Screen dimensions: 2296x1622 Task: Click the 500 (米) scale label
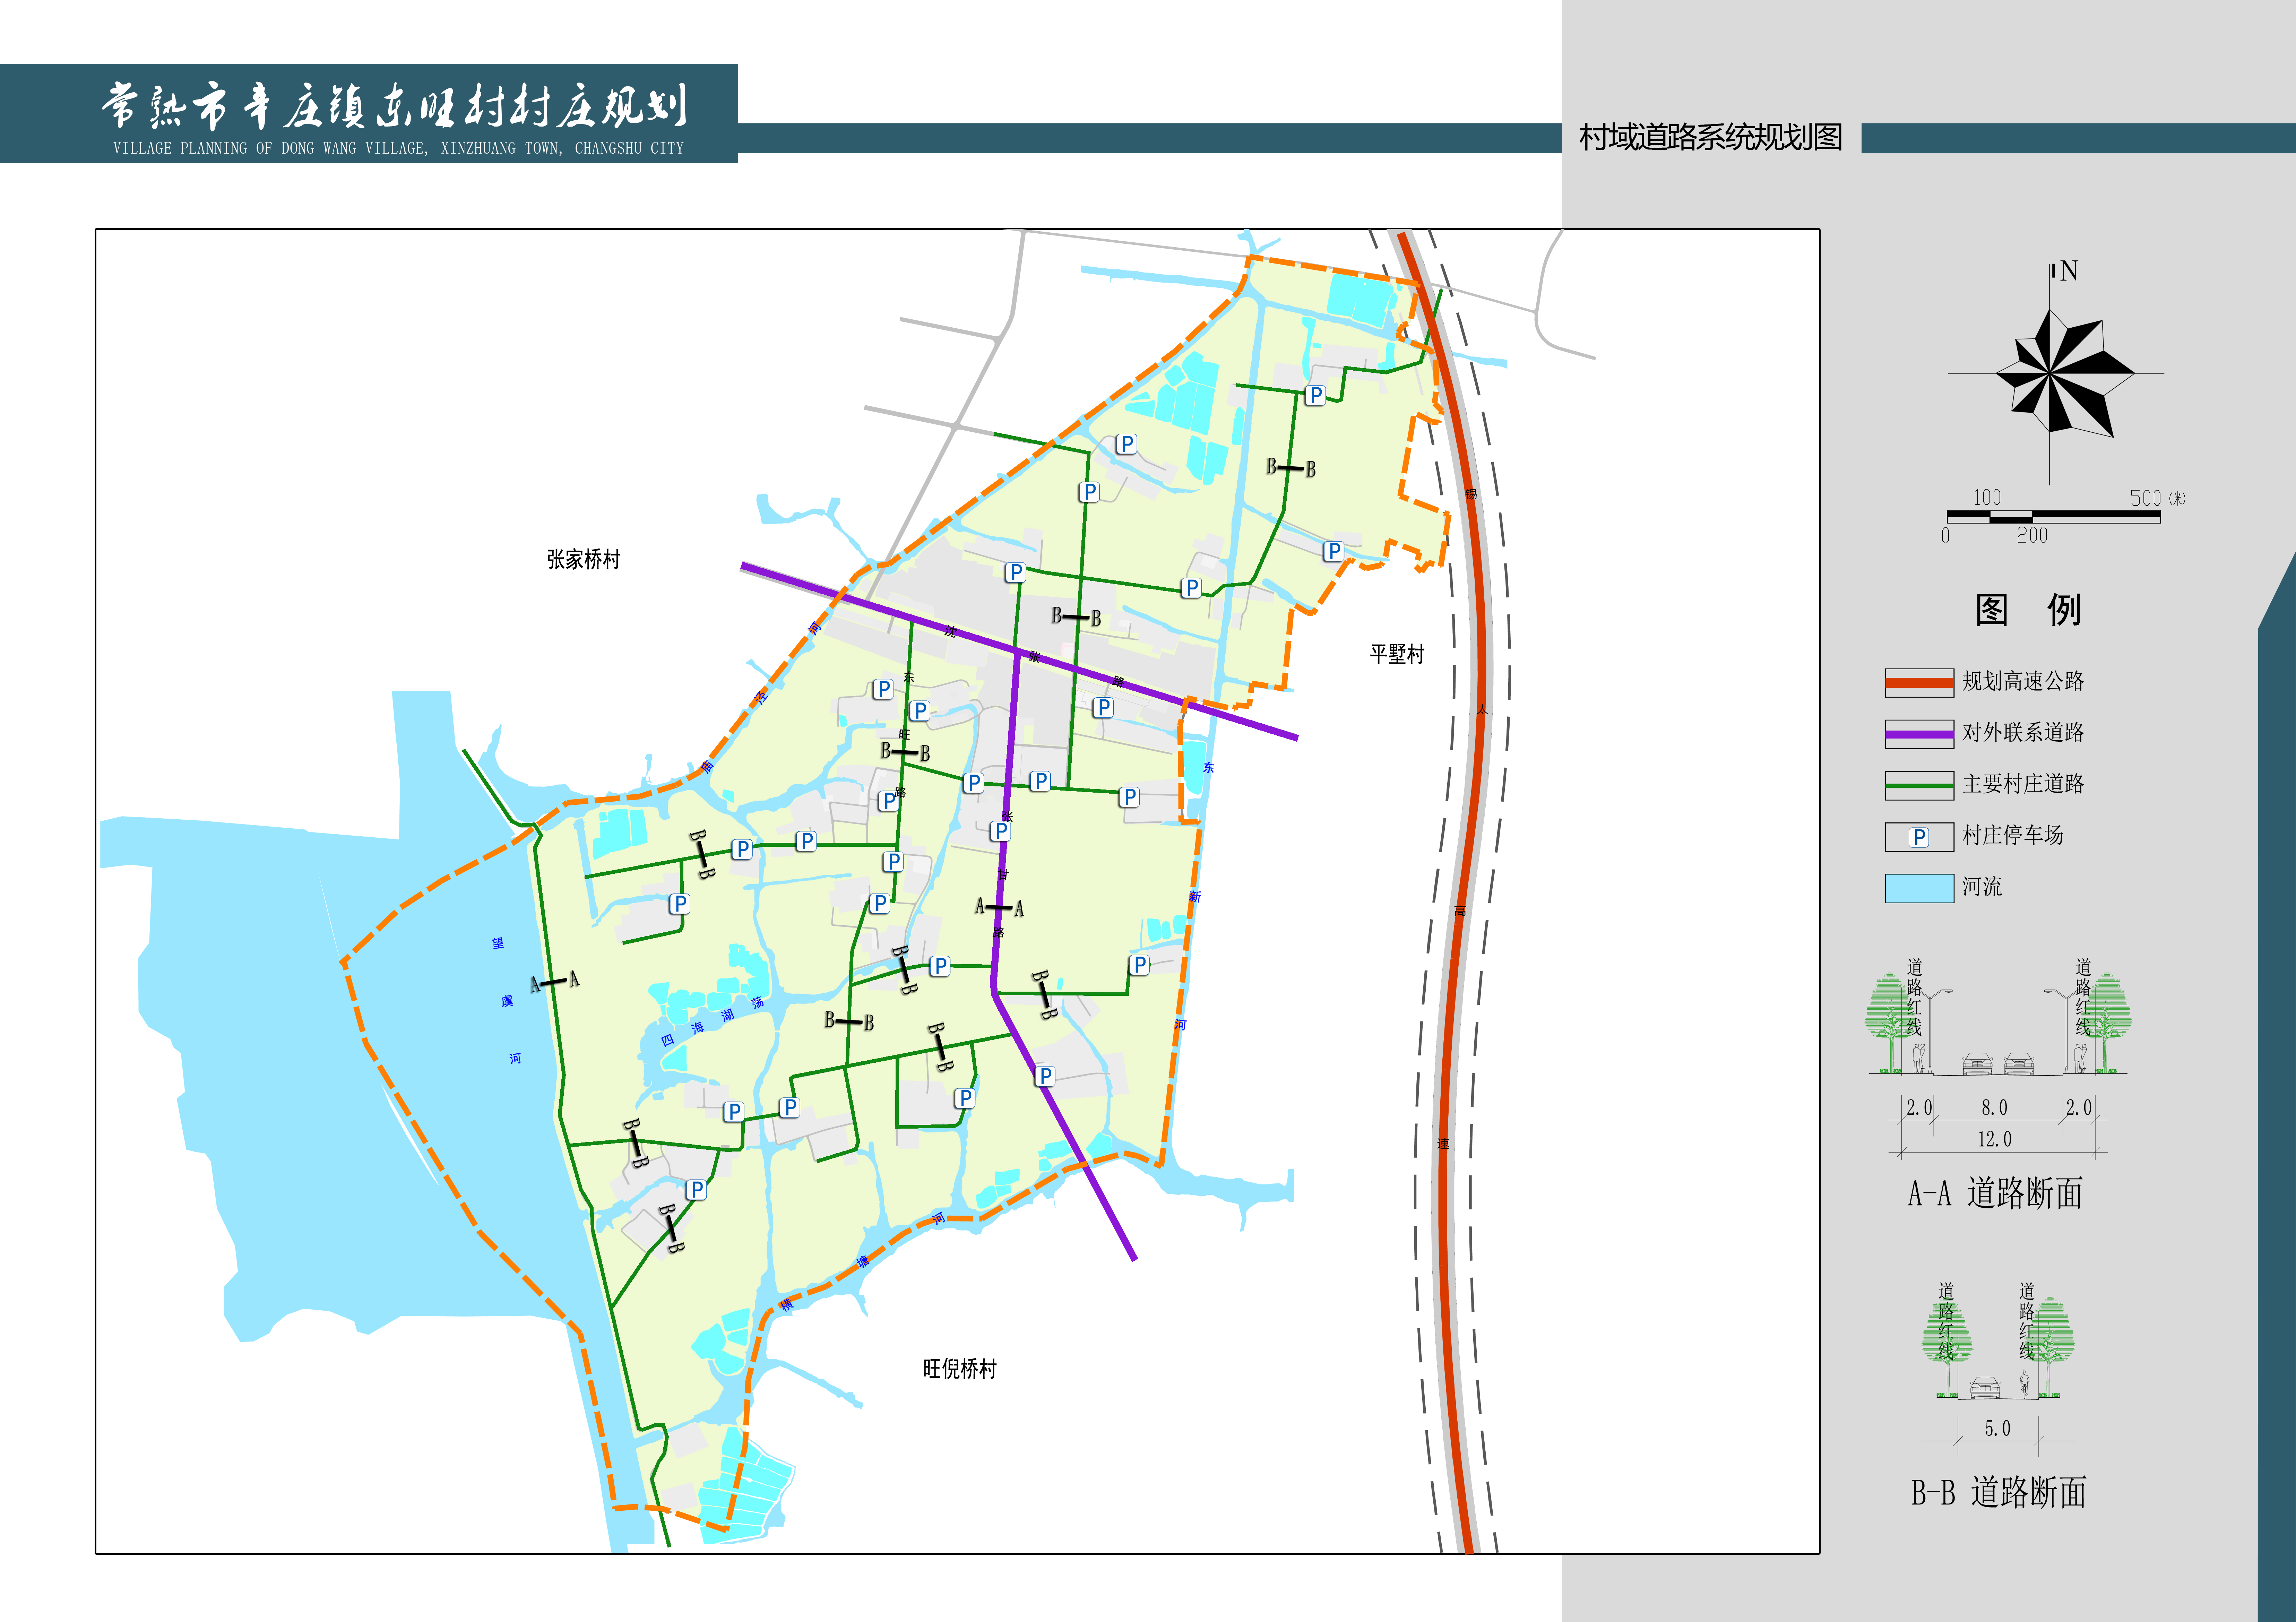click(2158, 498)
